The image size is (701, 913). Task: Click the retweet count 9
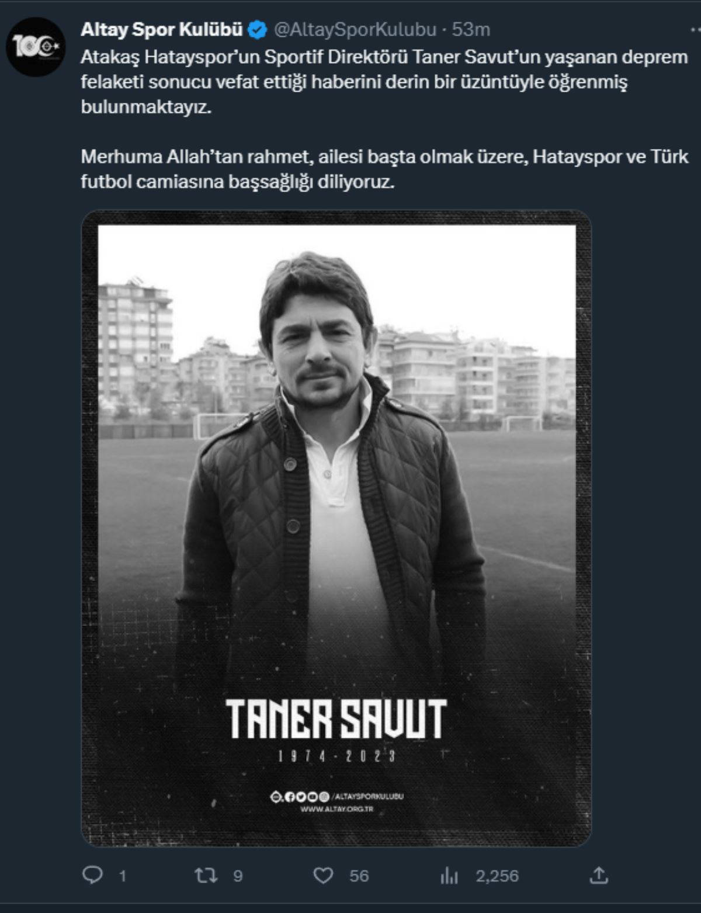pyautogui.click(x=238, y=876)
